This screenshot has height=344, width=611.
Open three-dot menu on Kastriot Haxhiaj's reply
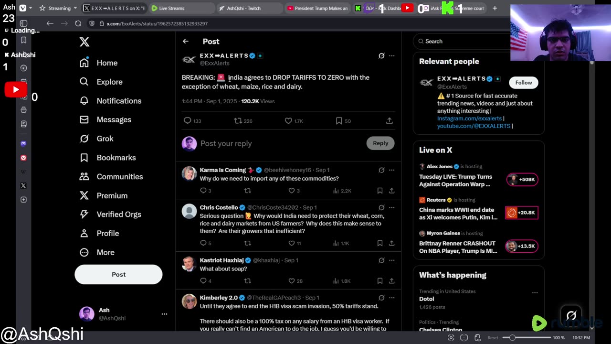point(392,260)
